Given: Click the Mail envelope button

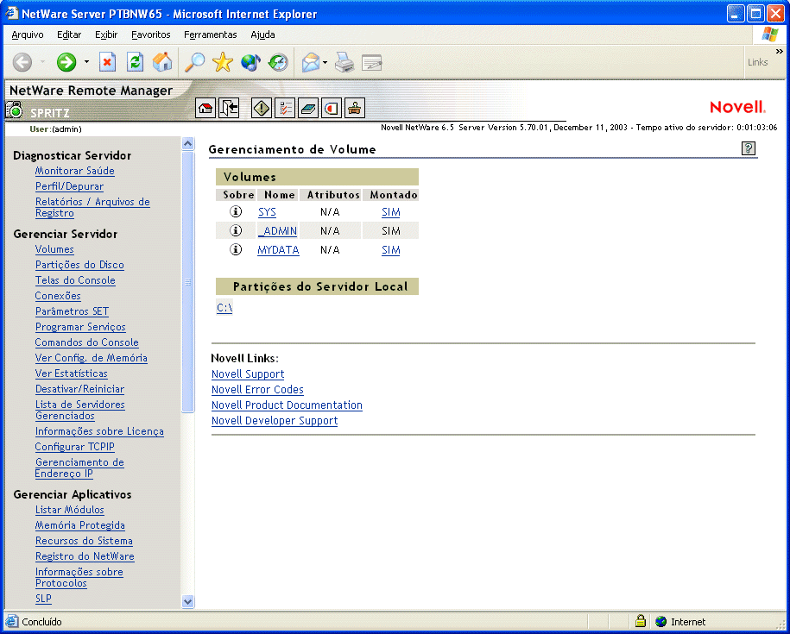Looking at the screenshot, I should [x=311, y=62].
